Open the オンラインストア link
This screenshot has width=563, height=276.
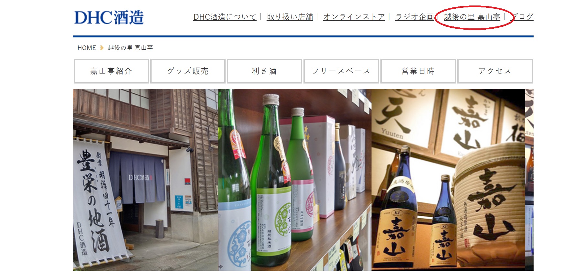point(354,17)
